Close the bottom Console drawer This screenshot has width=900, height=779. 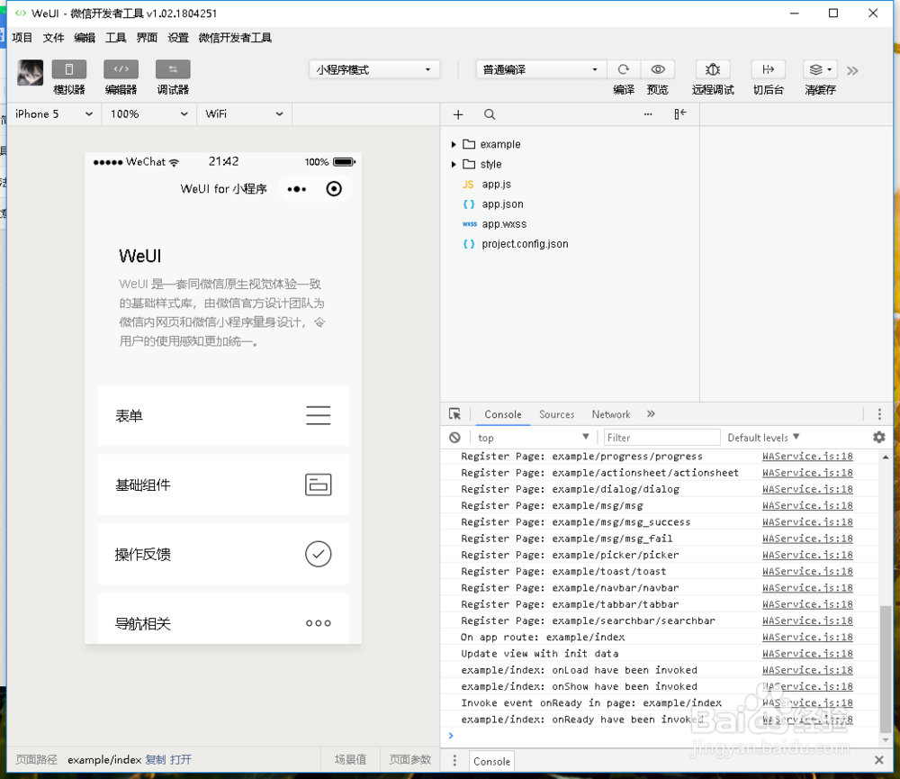[878, 760]
